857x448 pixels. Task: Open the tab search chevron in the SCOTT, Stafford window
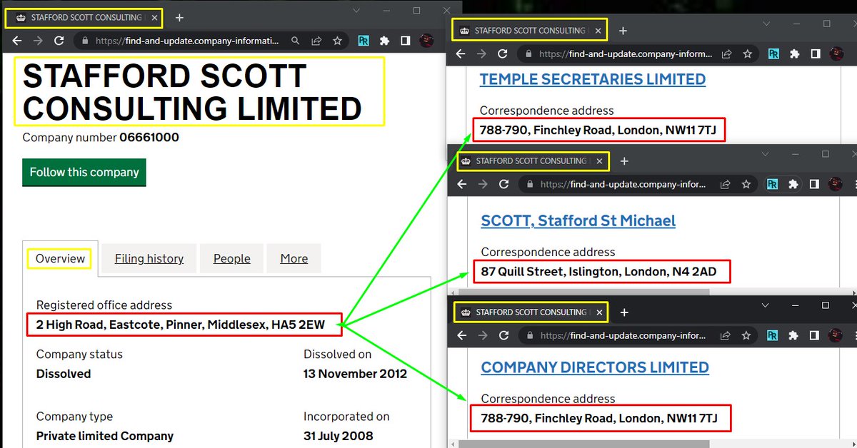coord(765,154)
